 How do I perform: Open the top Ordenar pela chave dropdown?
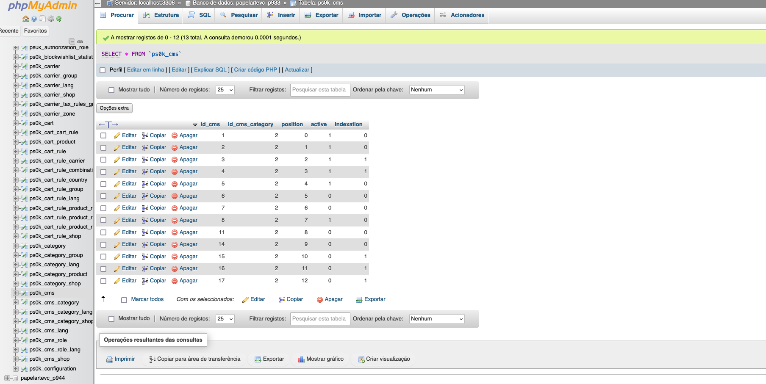pyautogui.click(x=437, y=90)
